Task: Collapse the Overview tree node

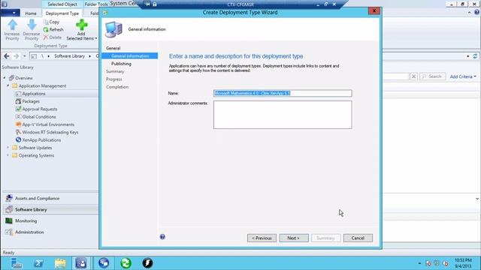Action: [x=5, y=78]
